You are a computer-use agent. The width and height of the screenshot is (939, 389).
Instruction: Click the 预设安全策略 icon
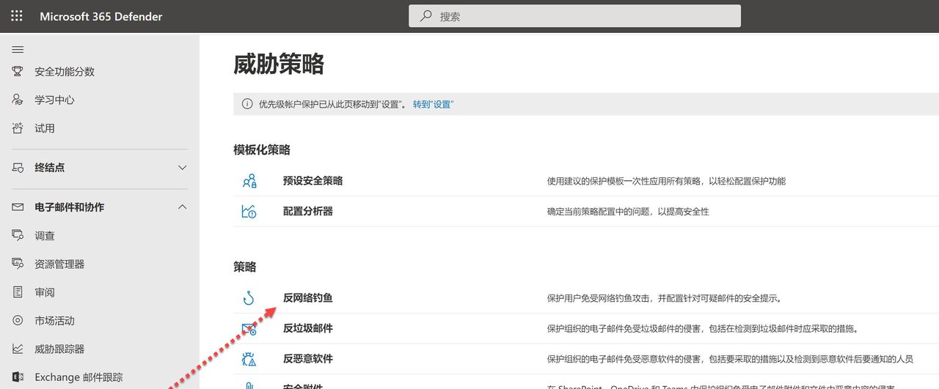click(x=249, y=181)
